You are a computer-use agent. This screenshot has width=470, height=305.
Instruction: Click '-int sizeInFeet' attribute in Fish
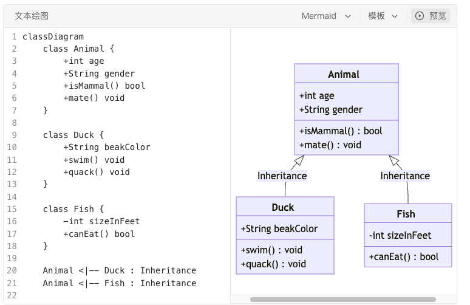click(x=400, y=235)
